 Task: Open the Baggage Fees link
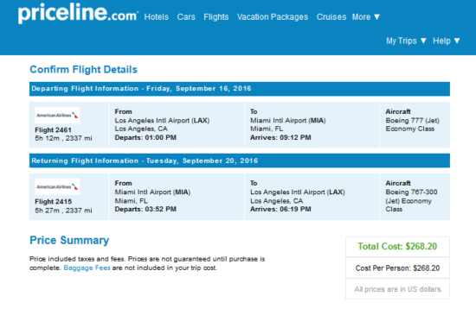coord(87,268)
